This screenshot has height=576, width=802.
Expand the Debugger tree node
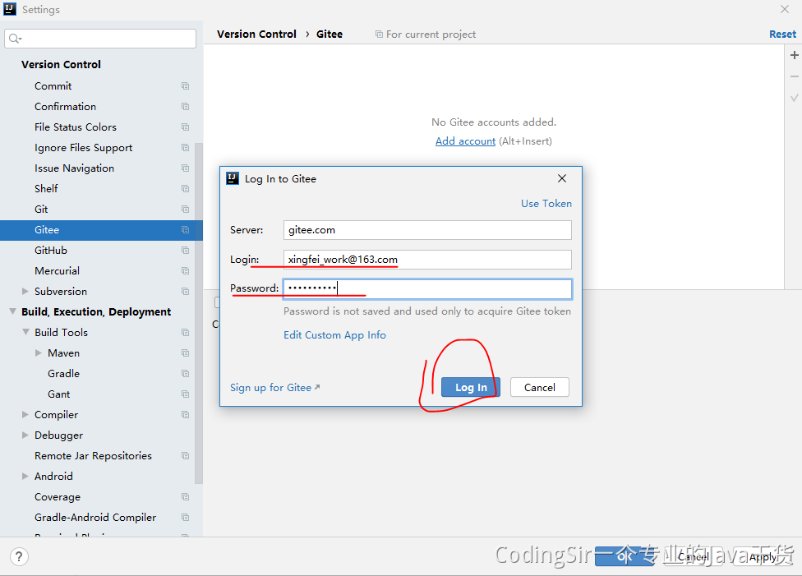[x=25, y=435]
